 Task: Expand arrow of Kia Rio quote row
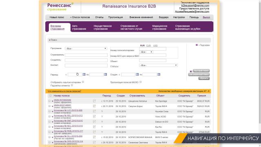pos(53,127)
